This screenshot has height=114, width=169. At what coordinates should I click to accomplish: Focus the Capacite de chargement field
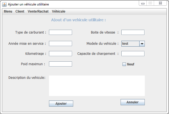click(133, 54)
